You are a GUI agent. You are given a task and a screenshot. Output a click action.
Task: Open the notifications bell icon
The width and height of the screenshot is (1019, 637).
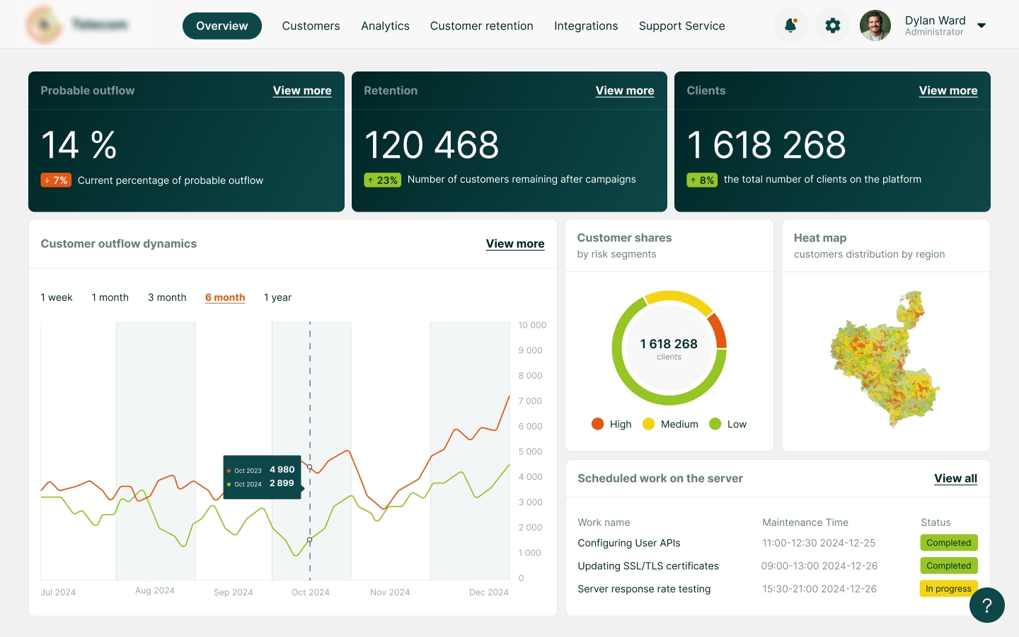(790, 26)
